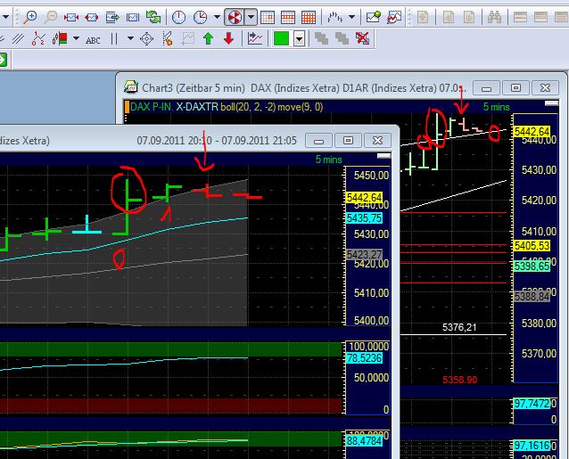The width and height of the screenshot is (569, 459).
Task: Open the dropdown after vertical lines tool
Action: [x=130, y=38]
